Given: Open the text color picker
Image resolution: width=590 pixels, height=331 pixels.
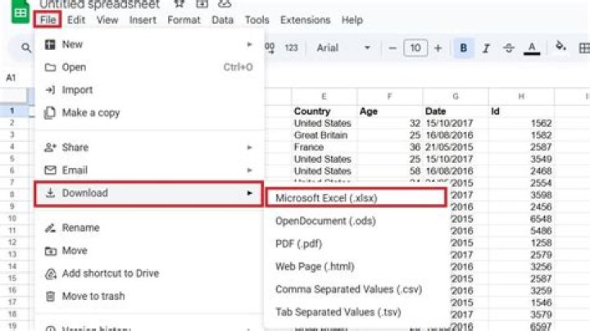Looking at the screenshot, I should coord(532,48).
